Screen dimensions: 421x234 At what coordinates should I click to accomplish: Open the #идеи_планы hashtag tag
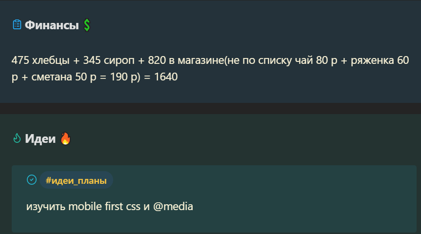click(x=76, y=180)
